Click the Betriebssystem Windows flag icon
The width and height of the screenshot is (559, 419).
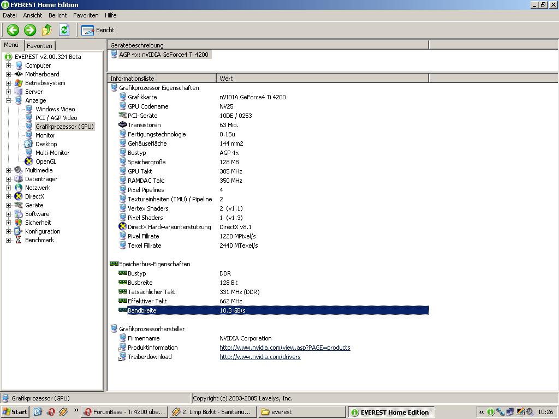[19, 83]
